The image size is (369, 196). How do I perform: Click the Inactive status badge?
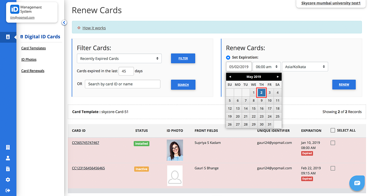[x=141, y=169]
